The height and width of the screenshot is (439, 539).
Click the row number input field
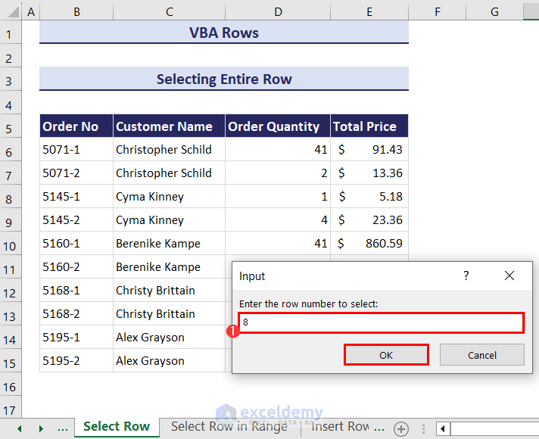[382, 322]
